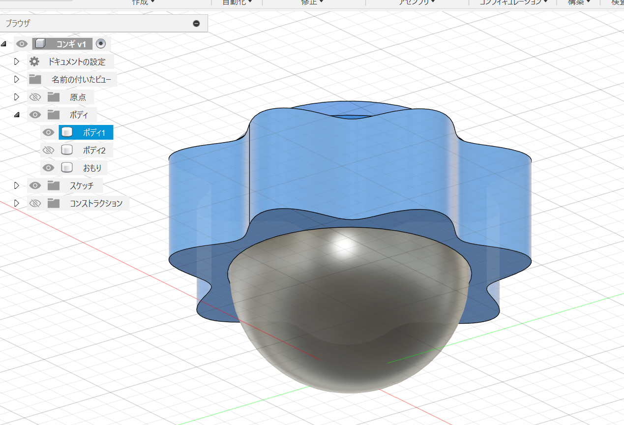Select the コンギ v1 label in the browser
This screenshot has width=624, height=425.
tap(71, 44)
